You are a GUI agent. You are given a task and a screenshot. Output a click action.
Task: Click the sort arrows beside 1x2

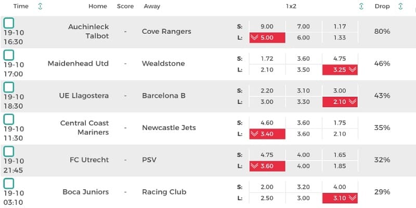[x=361, y=7]
